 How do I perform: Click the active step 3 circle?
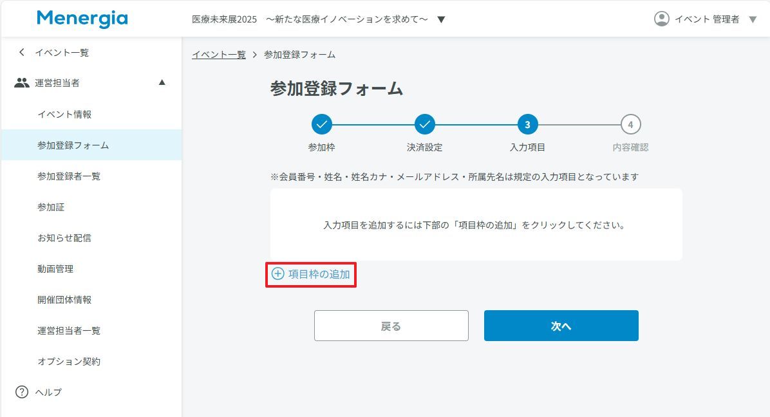click(x=527, y=125)
